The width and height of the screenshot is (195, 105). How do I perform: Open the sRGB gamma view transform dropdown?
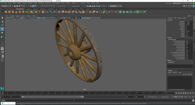tap(92, 18)
